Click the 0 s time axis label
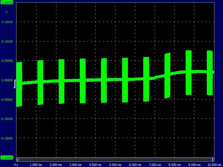Viewport: 223px width, 167px height. [x=16, y=165]
